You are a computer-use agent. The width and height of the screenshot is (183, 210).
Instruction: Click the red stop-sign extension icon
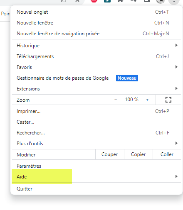click(x=94, y=1)
